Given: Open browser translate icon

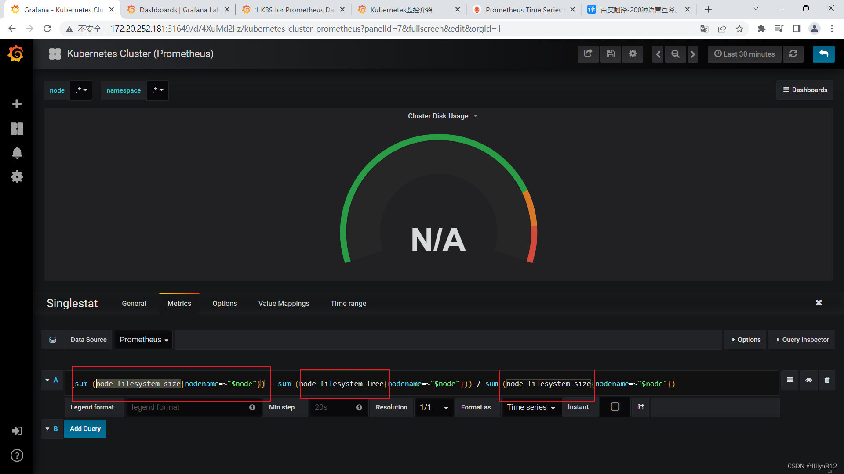Looking at the screenshot, I should click(x=704, y=29).
